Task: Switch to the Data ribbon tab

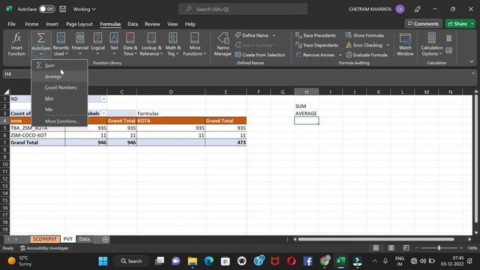Action: pos(133,24)
